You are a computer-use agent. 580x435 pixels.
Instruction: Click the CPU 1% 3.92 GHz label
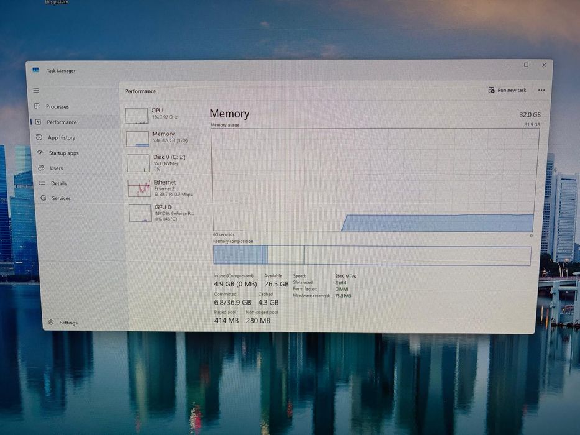pos(165,117)
